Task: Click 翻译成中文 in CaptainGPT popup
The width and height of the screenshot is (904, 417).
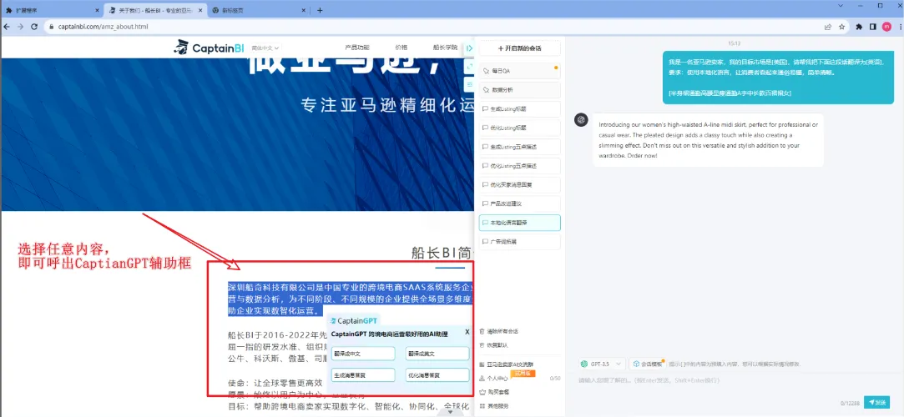Action: tap(363, 354)
